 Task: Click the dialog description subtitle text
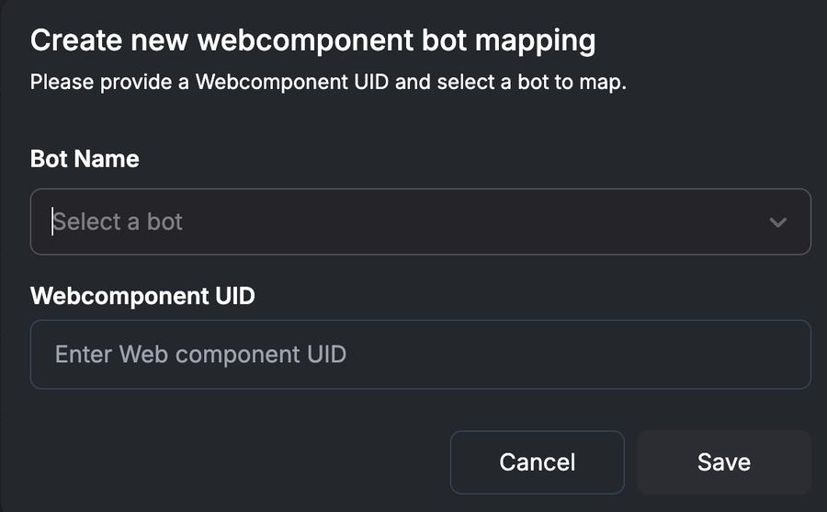click(x=328, y=82)
